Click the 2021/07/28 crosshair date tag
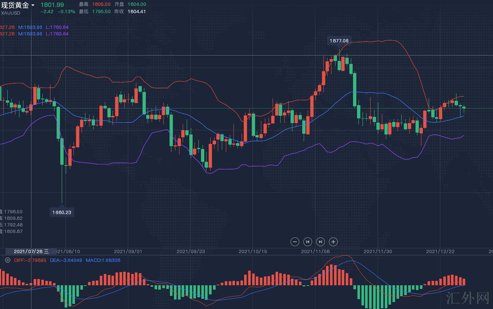Viewport: 493px width, 309px height. (x=31, y=251)
